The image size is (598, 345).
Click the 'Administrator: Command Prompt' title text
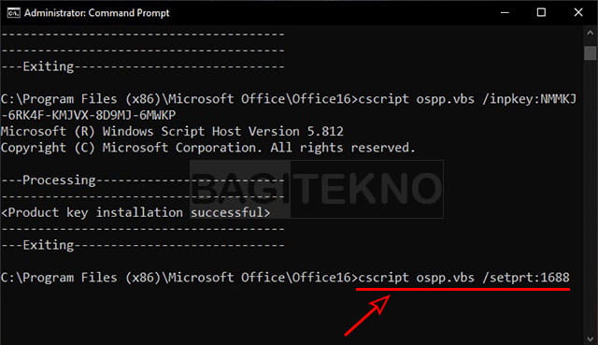point(97,13)
